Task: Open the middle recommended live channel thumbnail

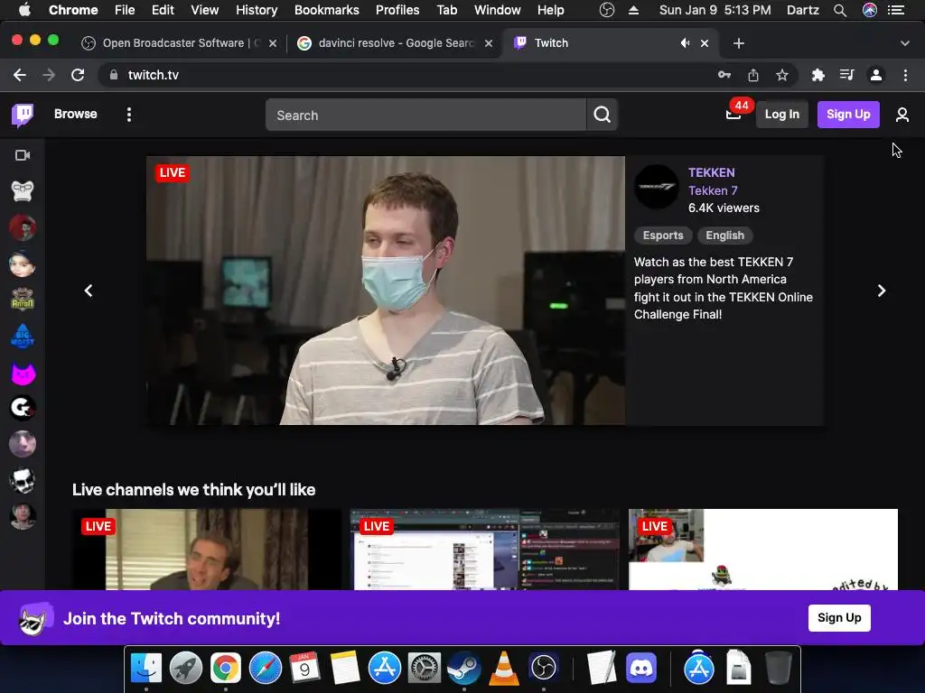Action: (x=485, y=550)
